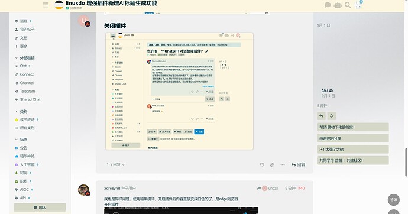The image size is (408, 214).
Task: Toggle the hamburger sidebar menu icon
Action: click(x=46, y=5)
